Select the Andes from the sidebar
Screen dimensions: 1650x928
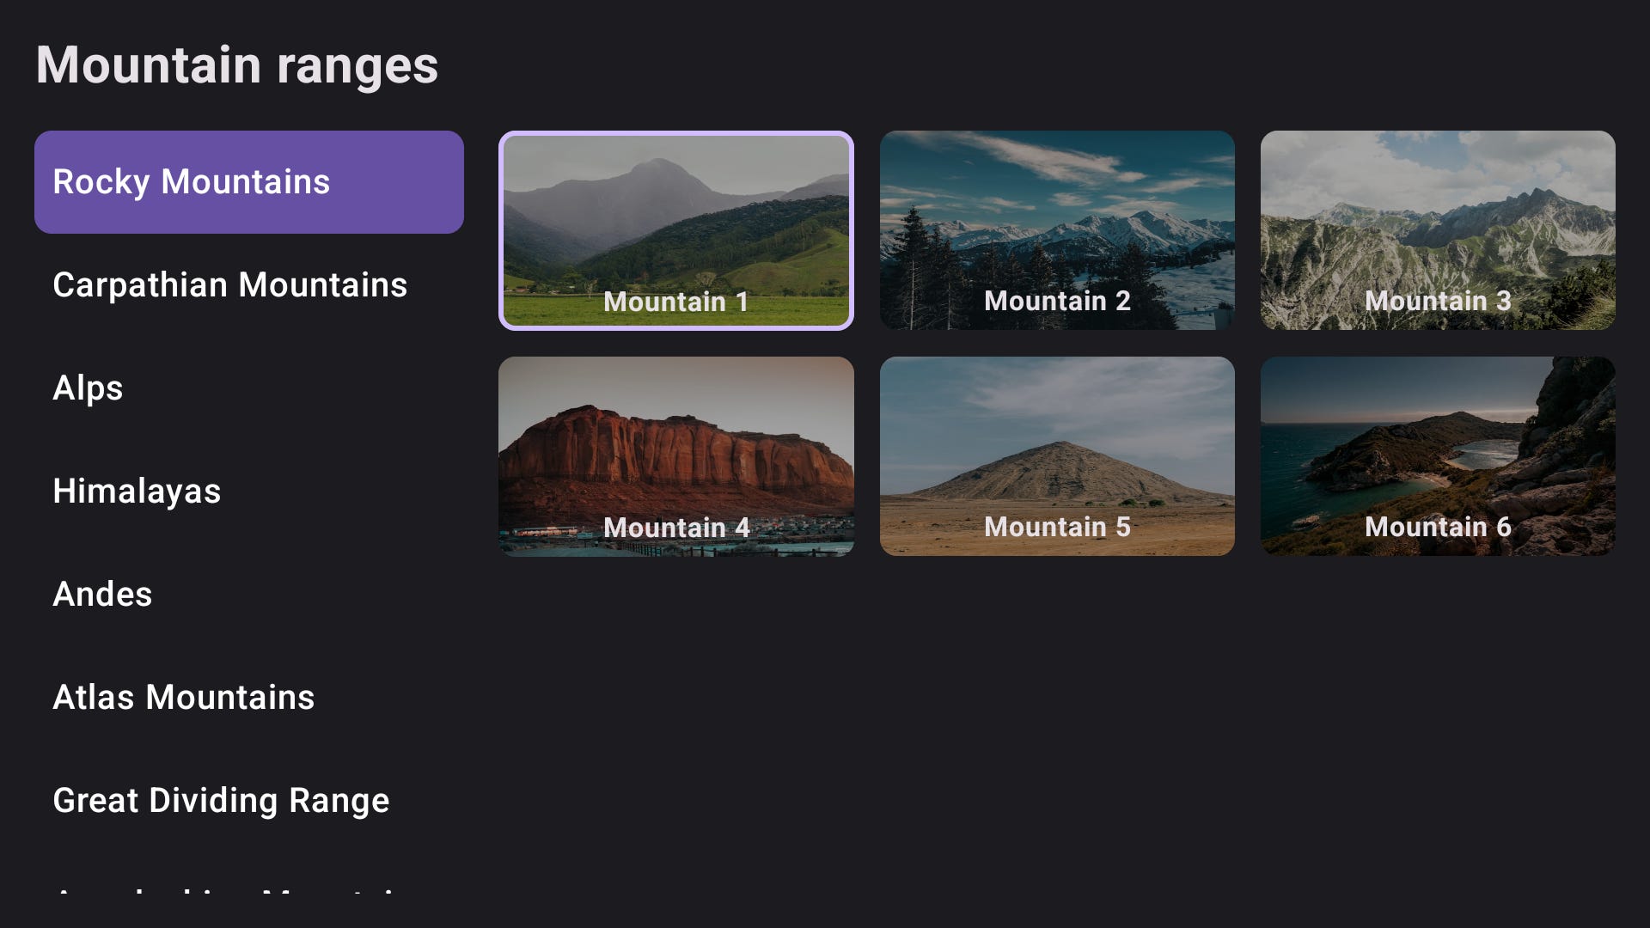click(102, 594)
